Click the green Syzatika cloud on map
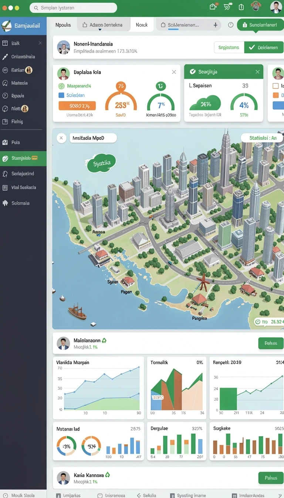Viewport: 284px width, 498px height. click(101, 163)
